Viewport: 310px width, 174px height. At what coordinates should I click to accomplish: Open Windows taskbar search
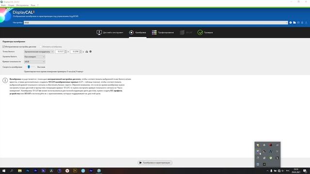click(x=12, y=171)
